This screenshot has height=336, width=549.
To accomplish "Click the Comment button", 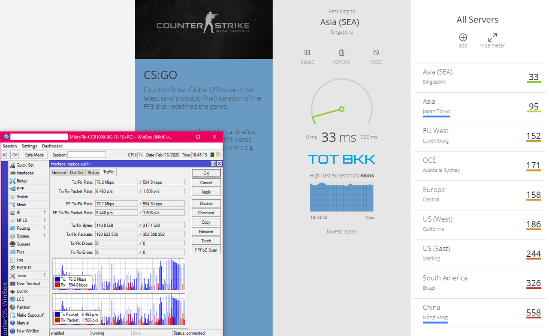I will coord(206,213).
